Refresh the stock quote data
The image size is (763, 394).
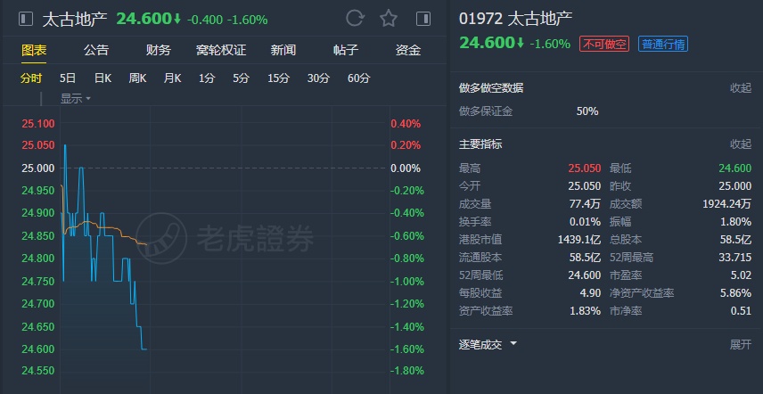[356, 19]
